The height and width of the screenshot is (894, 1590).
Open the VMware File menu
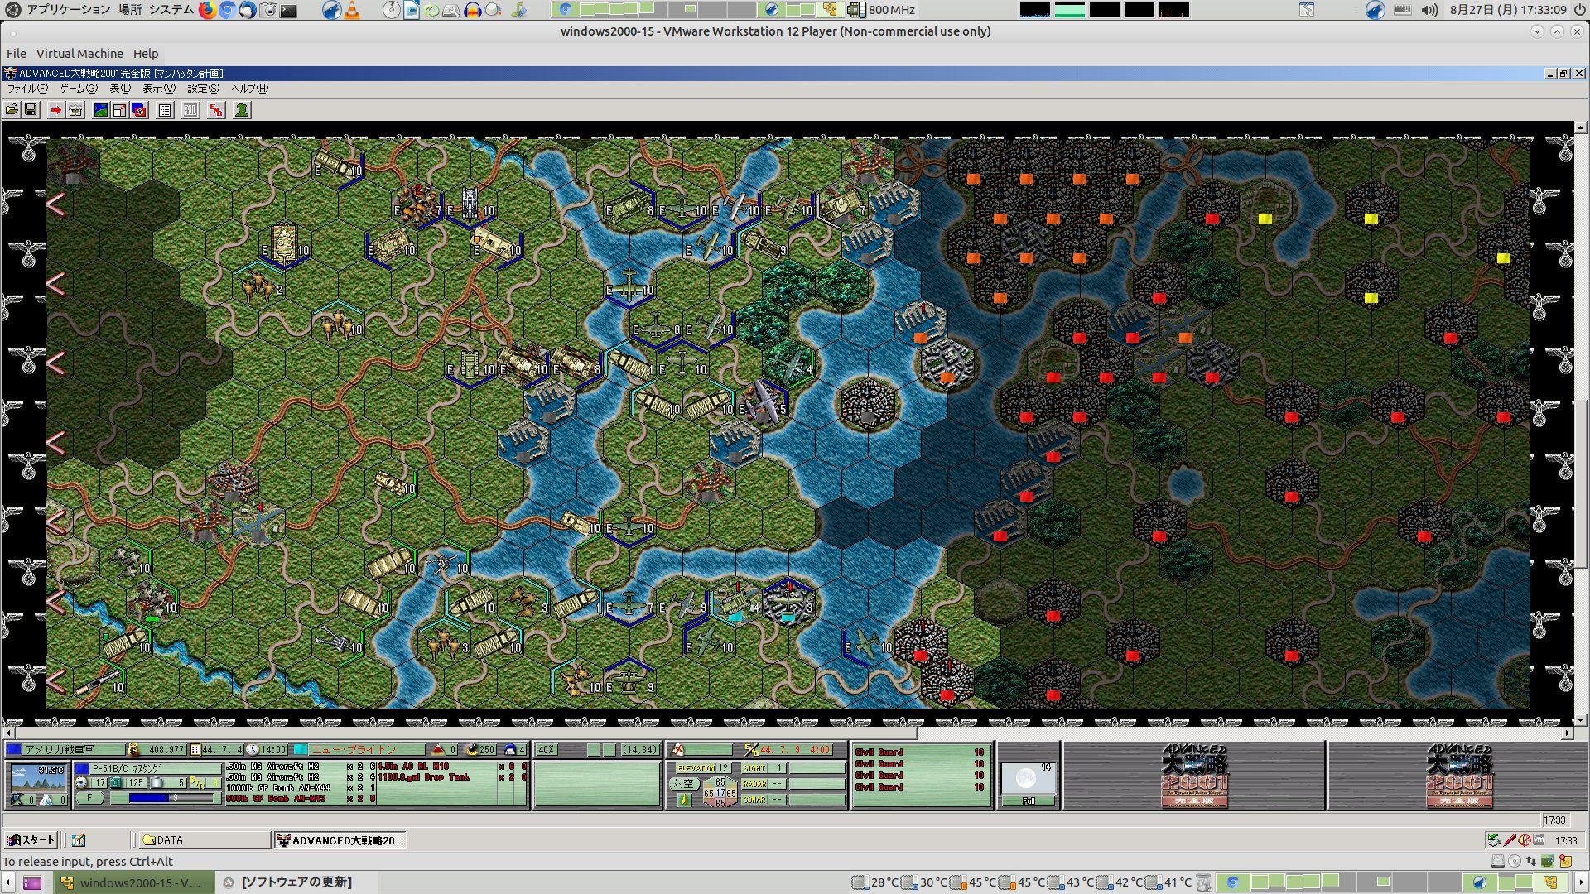(17, 54)
